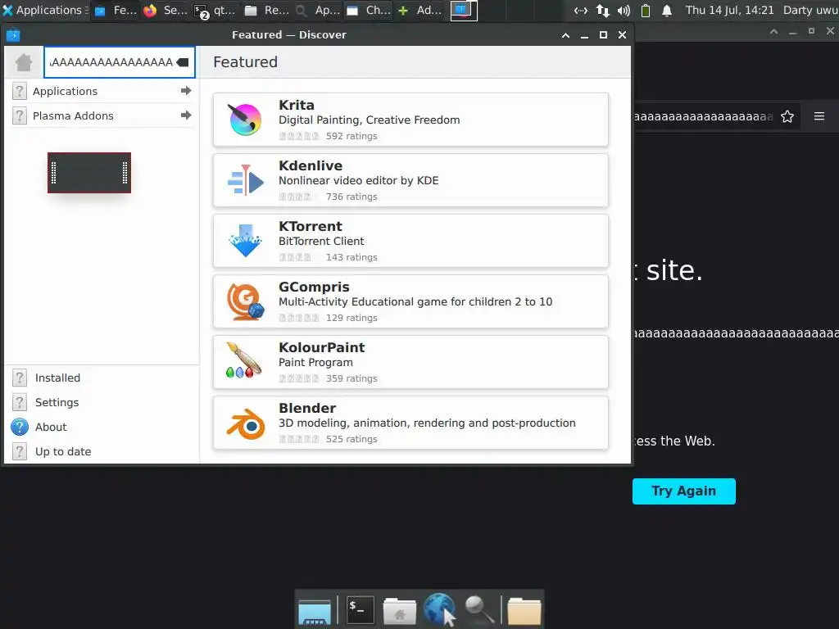Switch to 'Ap...' finder taskbar entry
The height and width of the screenshot is (629, 839).
point(317,10)
